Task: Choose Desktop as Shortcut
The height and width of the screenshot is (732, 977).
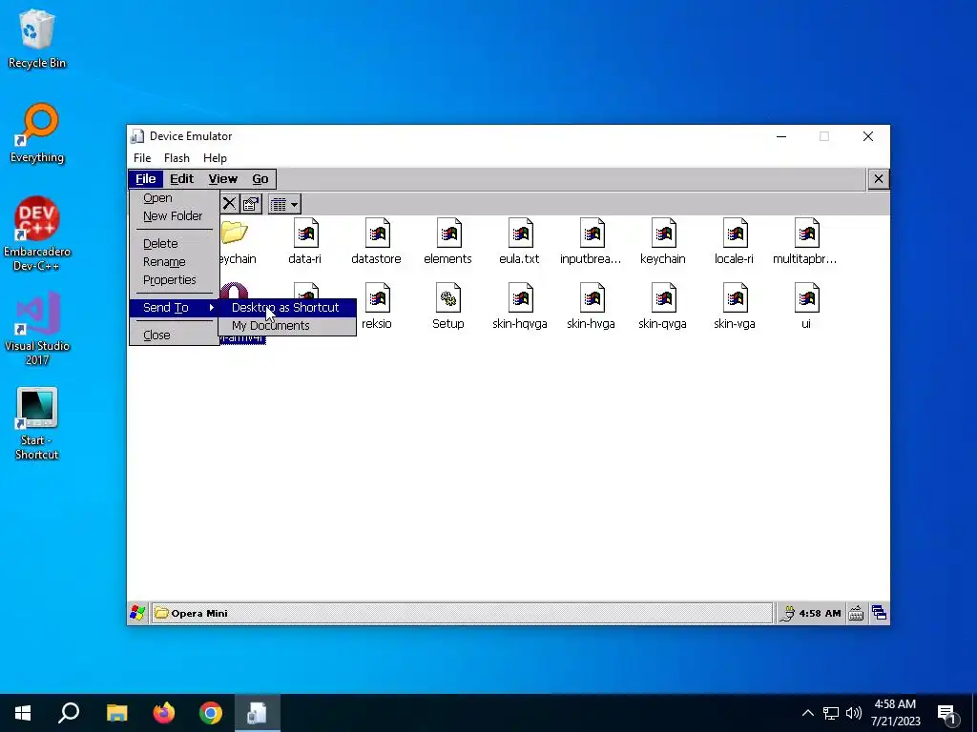Action: (286, 308)
